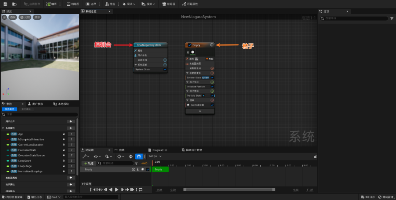Click the green Empty clip on the timeline
Viewport: 396px width, 200px height.
click(x=160, y=169)
